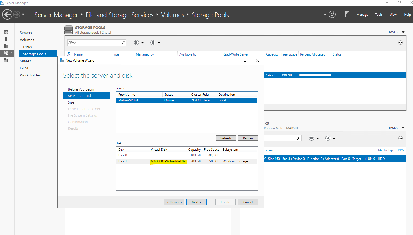This screenshot has height=235, width=413.
Task: Open the Manage menu
Action: [x=362, y=15]
